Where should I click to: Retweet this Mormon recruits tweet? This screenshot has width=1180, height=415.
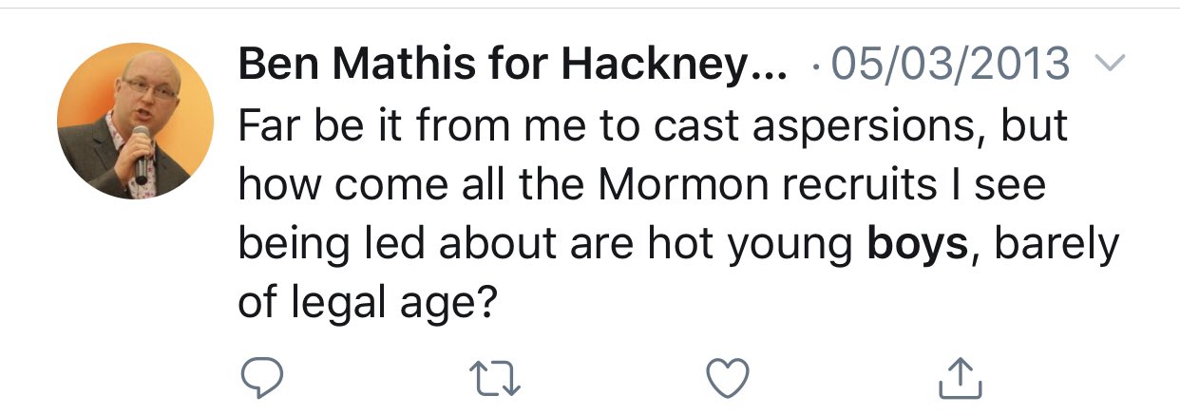[x=494, y=378]
